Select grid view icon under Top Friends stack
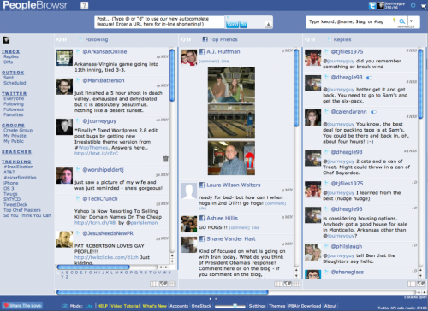Image resolution: width=428 pixels, height=311 pixels. pyautogui.click(x=296, y=284)
